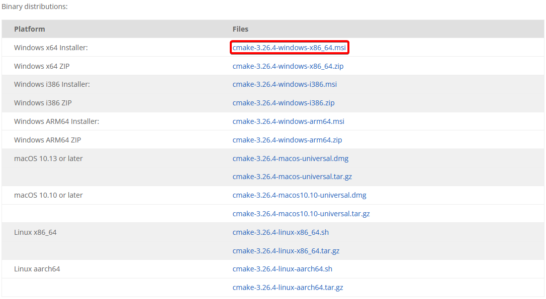The image size is (546, 299).
Task: Click 'Linux x86_64' platform label
Action: (35, 232)
